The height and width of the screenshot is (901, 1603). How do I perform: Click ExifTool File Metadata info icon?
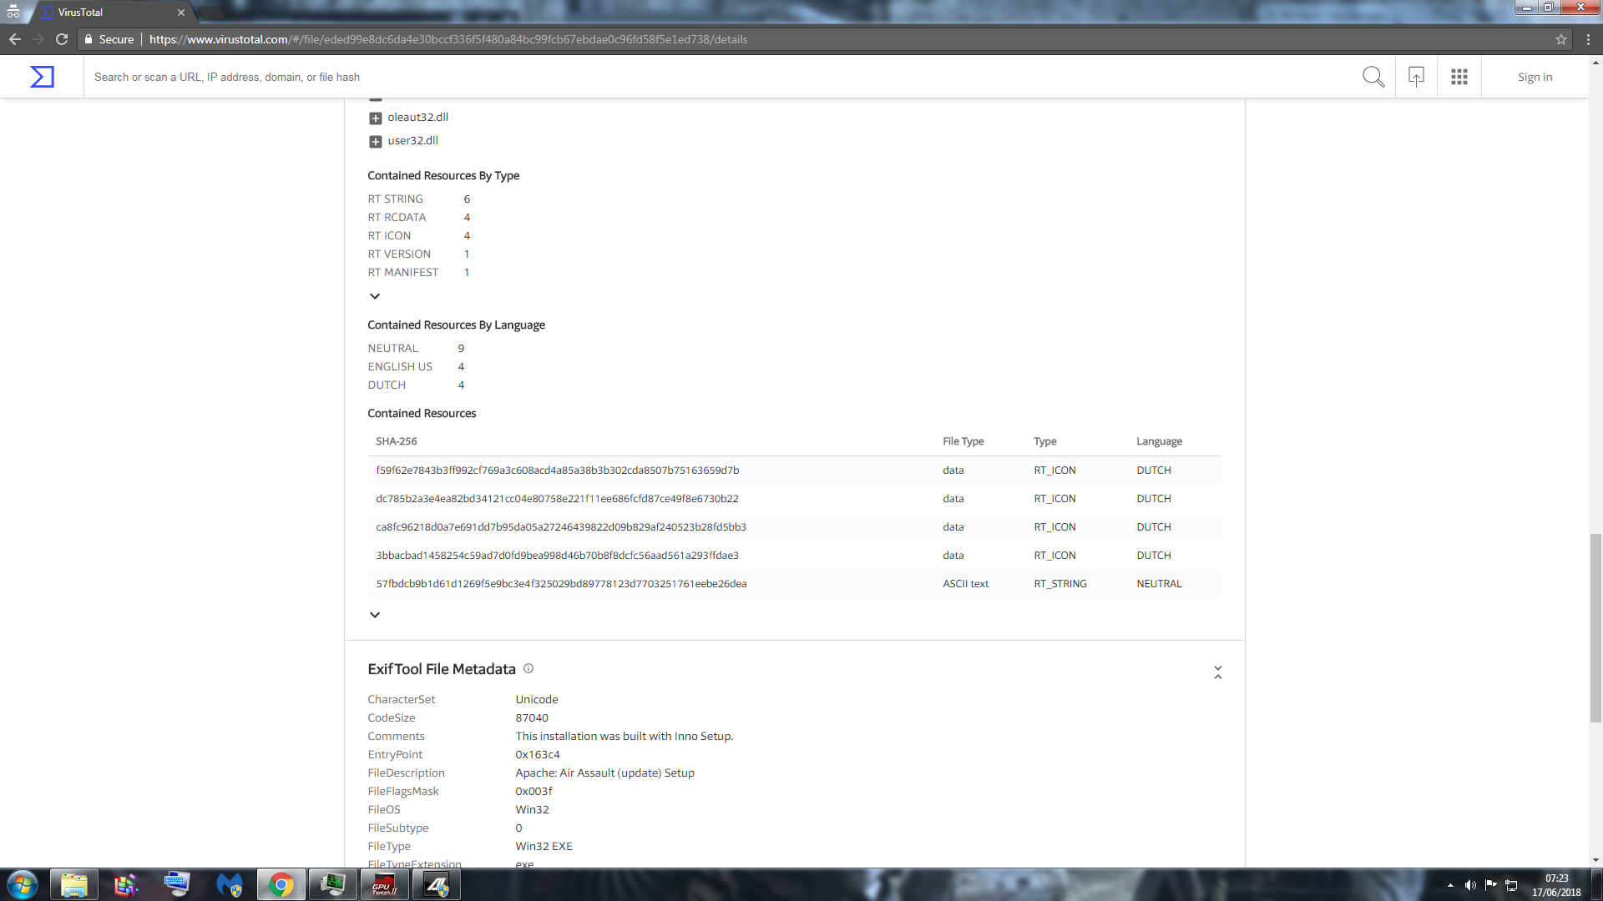(x=528, y=668)
